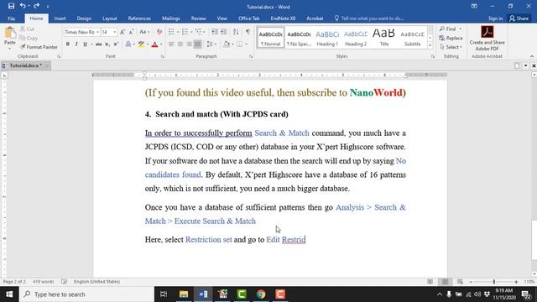Switch to Print Layout view in status bar
Screen dimensions: 537x302
(446, 282)
